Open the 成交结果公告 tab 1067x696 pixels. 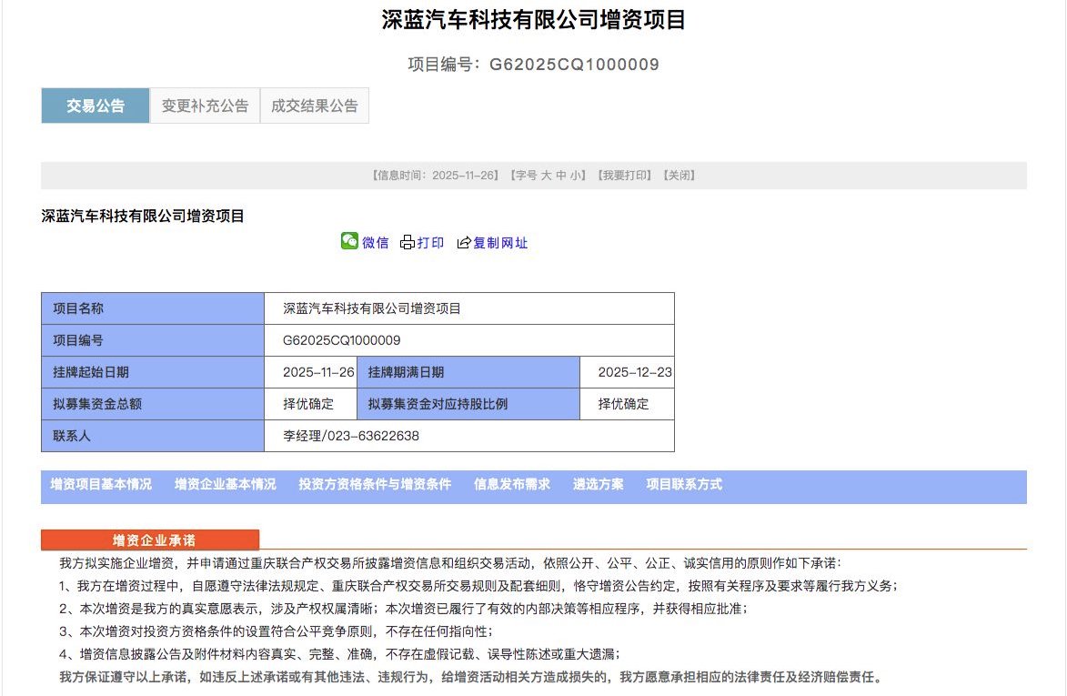315,105
